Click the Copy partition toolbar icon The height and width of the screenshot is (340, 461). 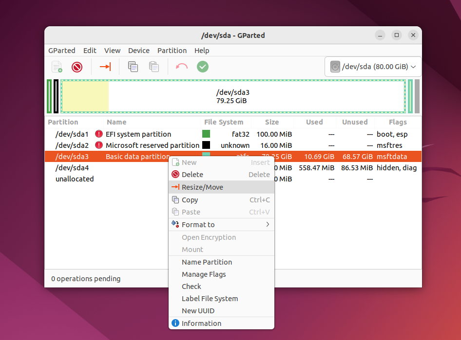[x=133, y=67]
